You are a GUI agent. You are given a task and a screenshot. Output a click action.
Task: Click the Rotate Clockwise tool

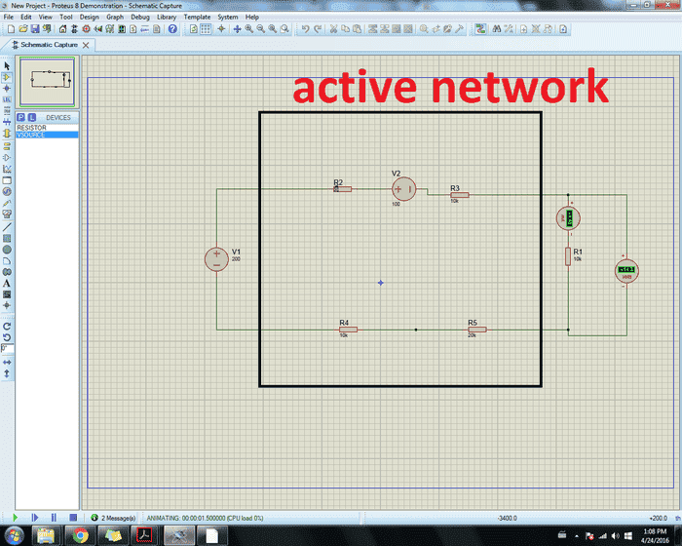click(x=7, y=326)
